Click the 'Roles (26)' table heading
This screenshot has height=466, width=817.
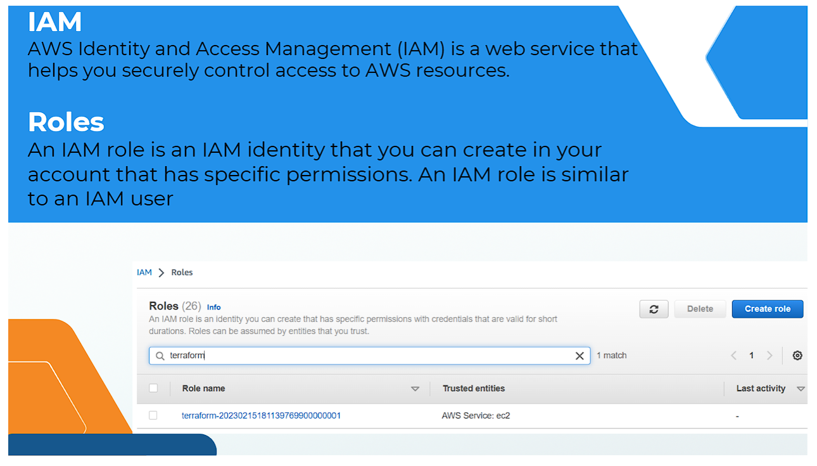(175, 306)
